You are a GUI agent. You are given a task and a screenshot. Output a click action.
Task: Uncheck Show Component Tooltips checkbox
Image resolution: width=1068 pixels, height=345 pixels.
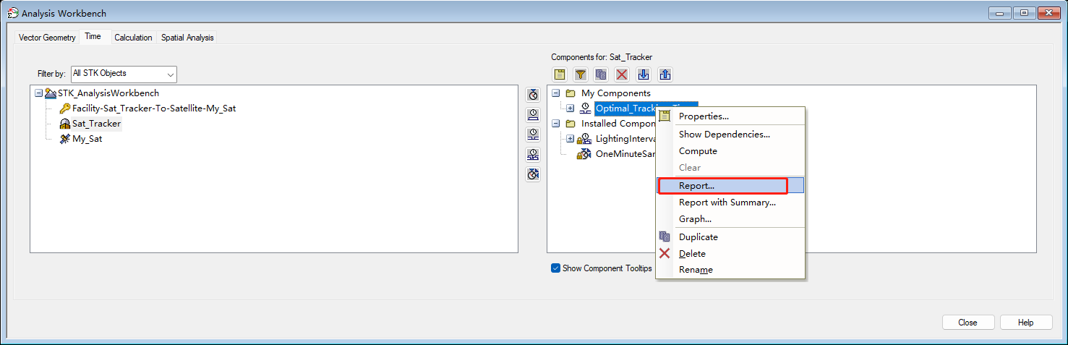click(x=555, y=268)
